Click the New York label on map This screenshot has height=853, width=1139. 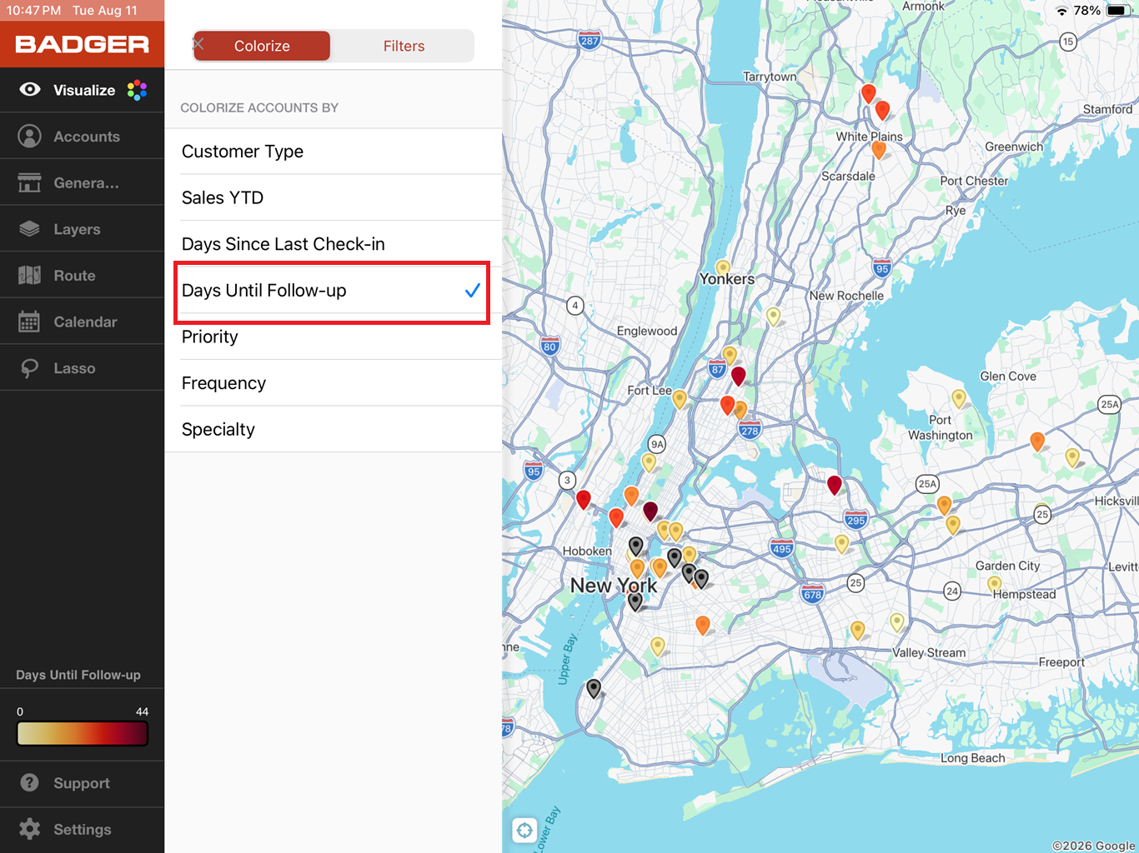click(x=614, y=585)
